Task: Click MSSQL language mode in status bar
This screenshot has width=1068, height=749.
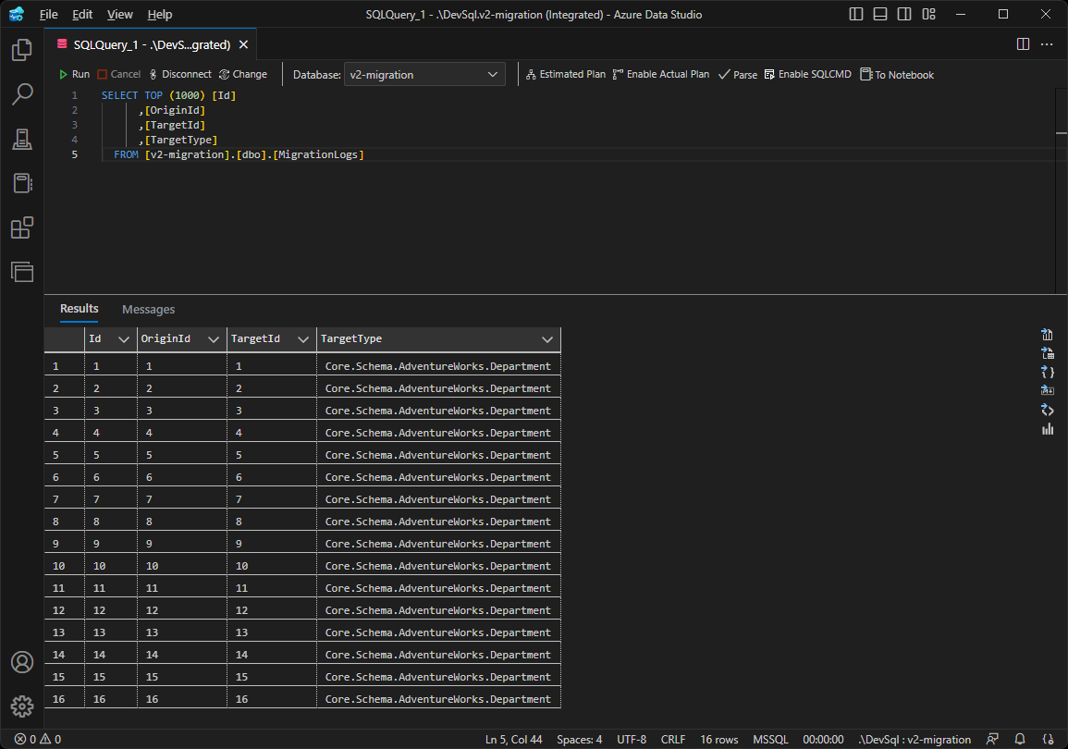Action: [770, 740]
